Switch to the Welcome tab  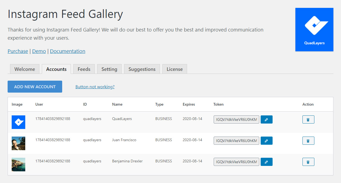tap(25, 69)
